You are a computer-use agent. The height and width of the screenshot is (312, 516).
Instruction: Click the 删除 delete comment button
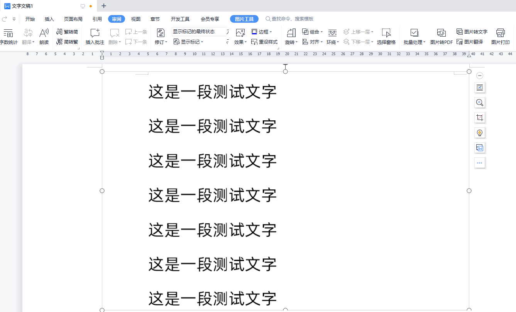pos(115,37)
